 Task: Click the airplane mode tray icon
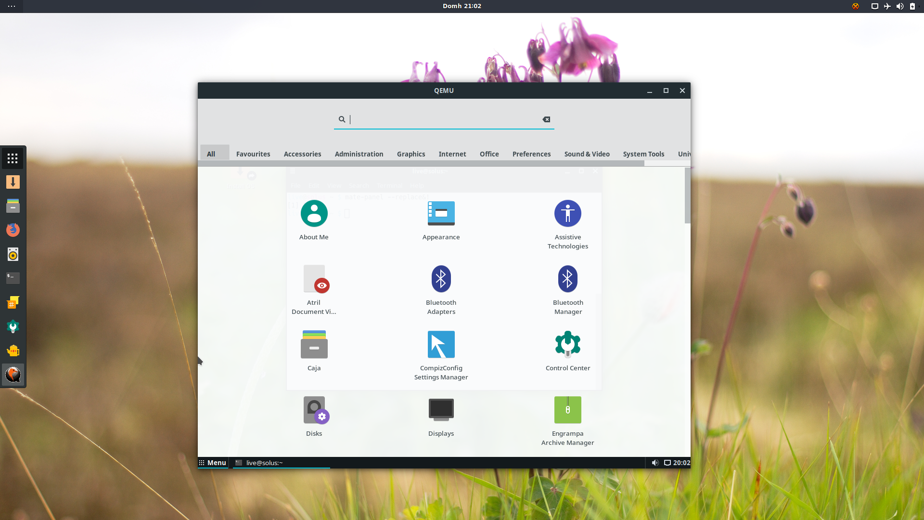887,6
